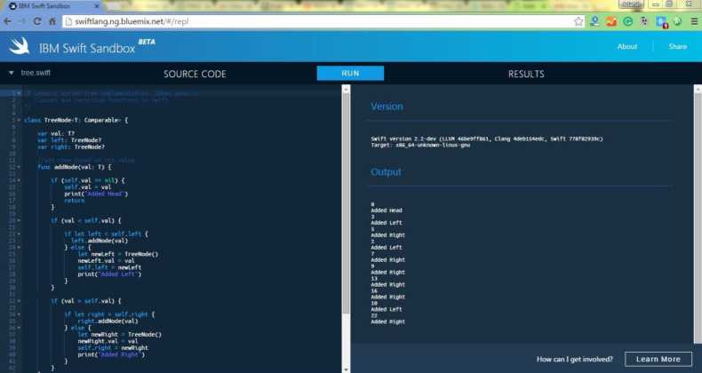Click the 'self.left = newLeft' line
The height and width of the screenshot is (373, 702).
click(x=109, y=267)
